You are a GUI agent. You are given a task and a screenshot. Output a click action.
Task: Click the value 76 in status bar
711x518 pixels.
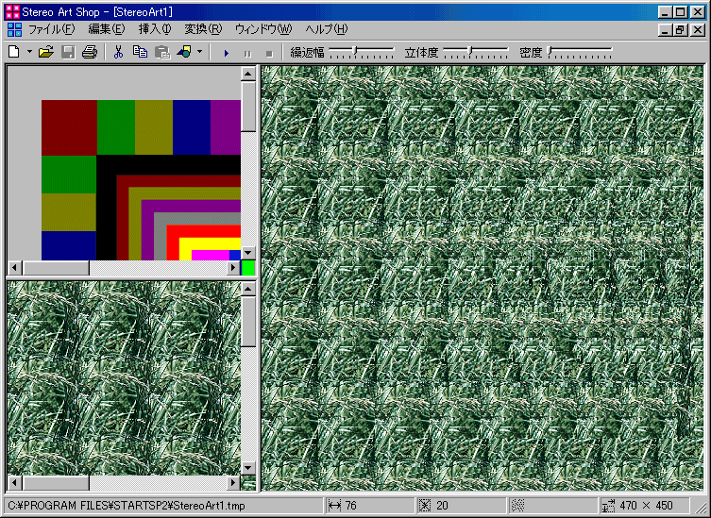coord(351,506)
